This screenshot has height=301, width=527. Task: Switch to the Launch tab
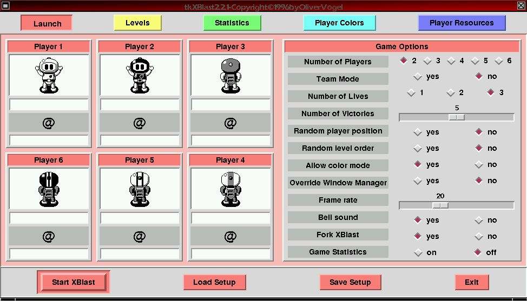(47, 23)
